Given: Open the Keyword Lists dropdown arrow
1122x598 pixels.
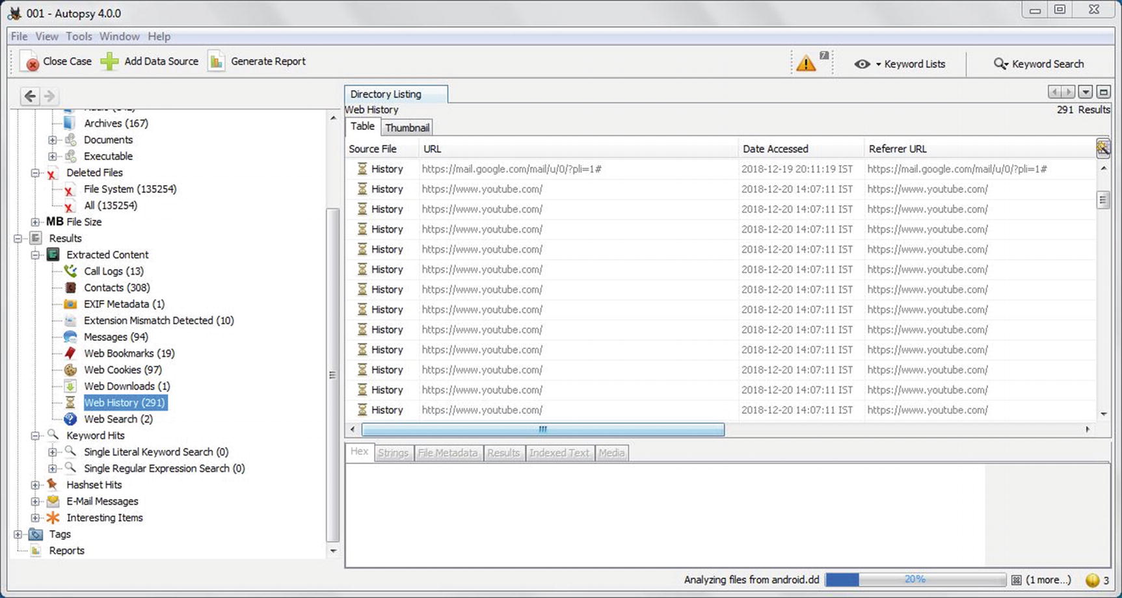Looking at the screenshot, I should click(878, 64).
